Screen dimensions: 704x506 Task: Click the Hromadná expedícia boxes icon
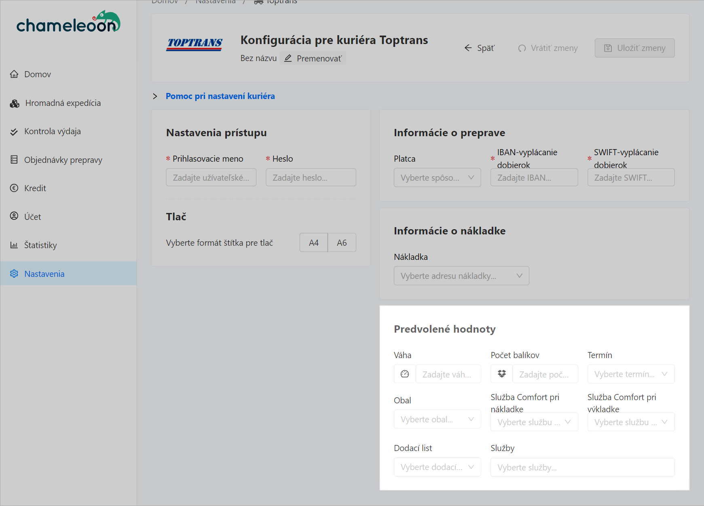click(15, 103)
